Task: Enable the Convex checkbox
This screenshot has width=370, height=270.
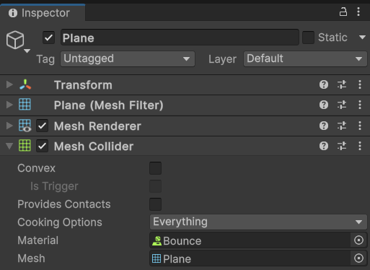Action: coord(155,168)
